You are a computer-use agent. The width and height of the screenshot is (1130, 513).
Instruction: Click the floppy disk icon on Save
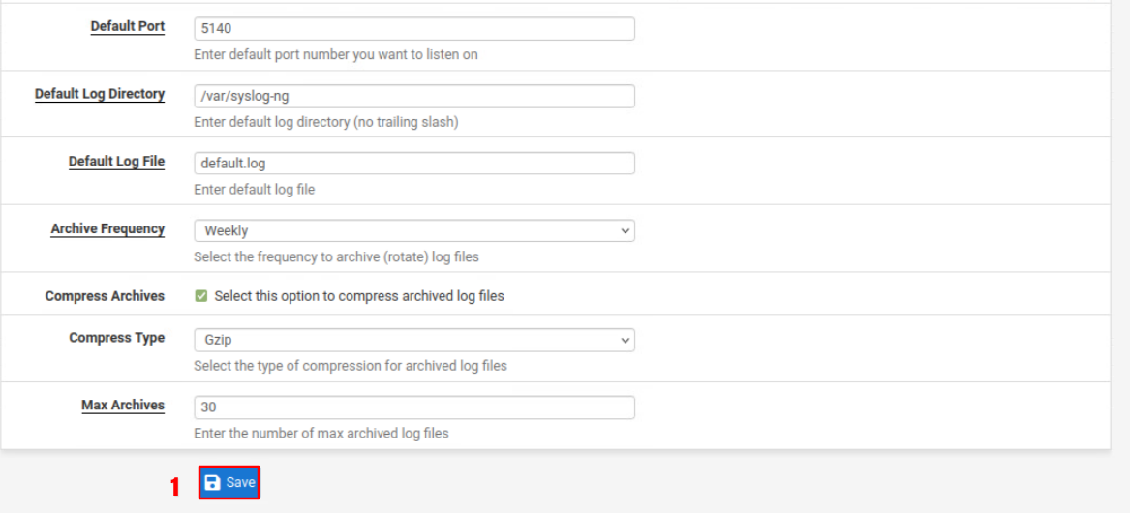[x=213, y=483]
